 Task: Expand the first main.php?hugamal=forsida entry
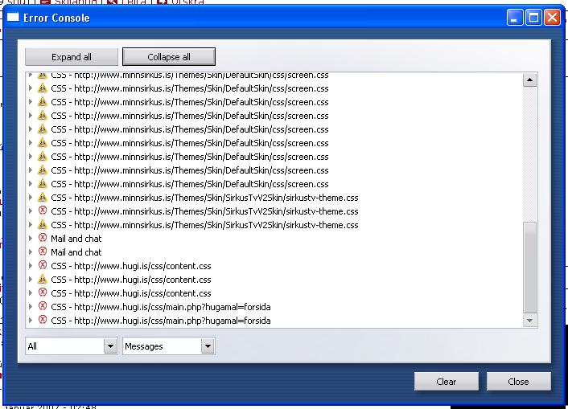point(31,307)
